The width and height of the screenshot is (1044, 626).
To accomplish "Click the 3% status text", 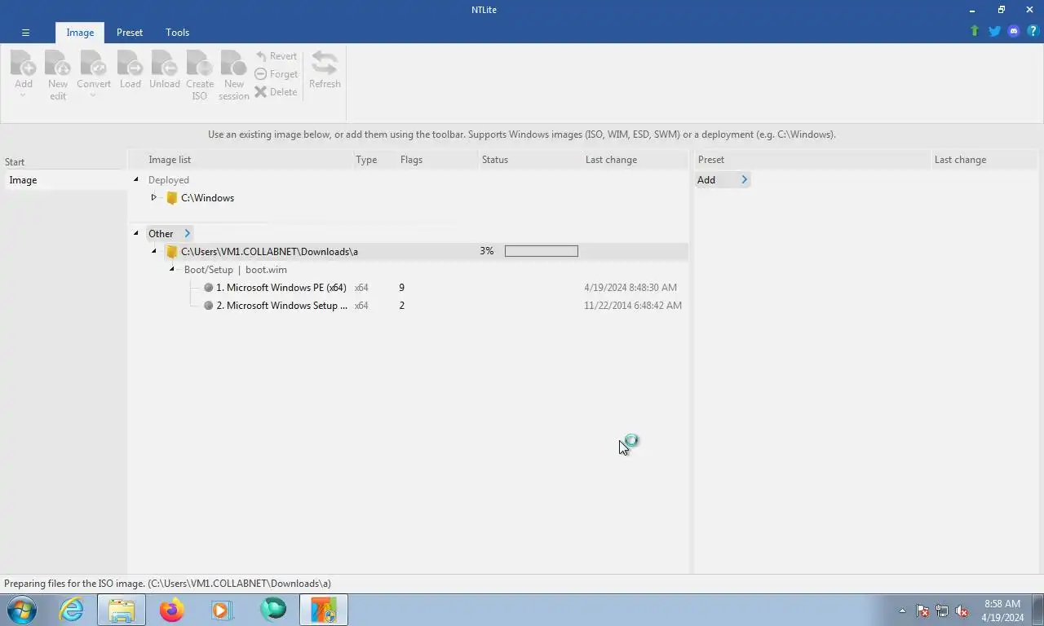I will 487,251.
